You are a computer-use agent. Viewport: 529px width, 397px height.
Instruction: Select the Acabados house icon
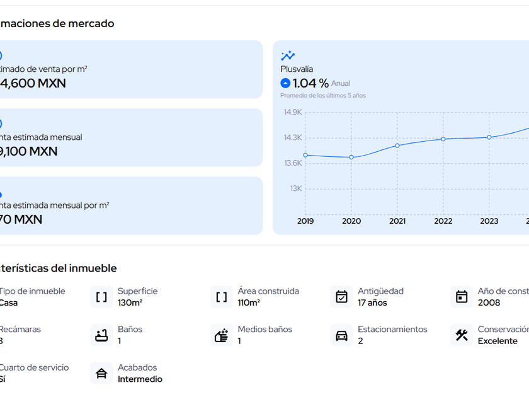(x=101, y=374)
